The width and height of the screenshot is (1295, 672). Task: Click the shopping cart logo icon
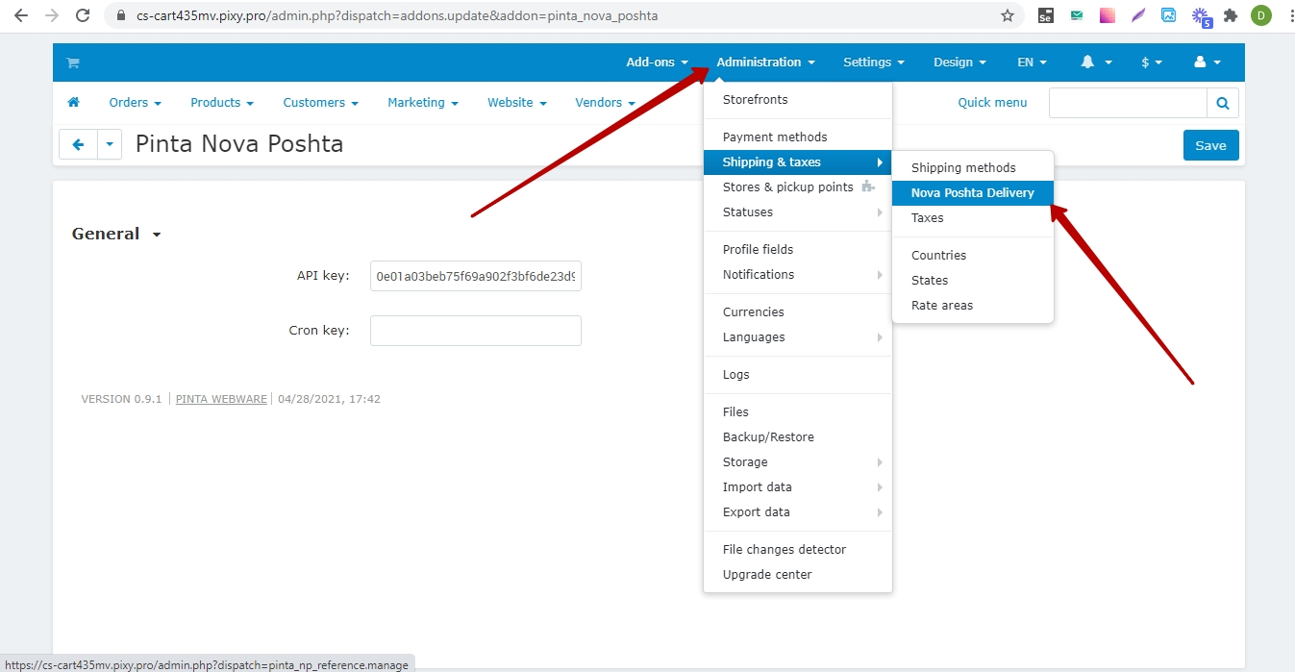pos(72,62)
